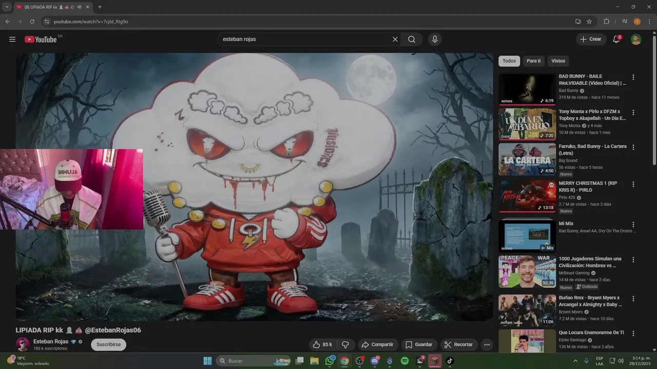Install app icon in the address bar

tap(578, 22)
